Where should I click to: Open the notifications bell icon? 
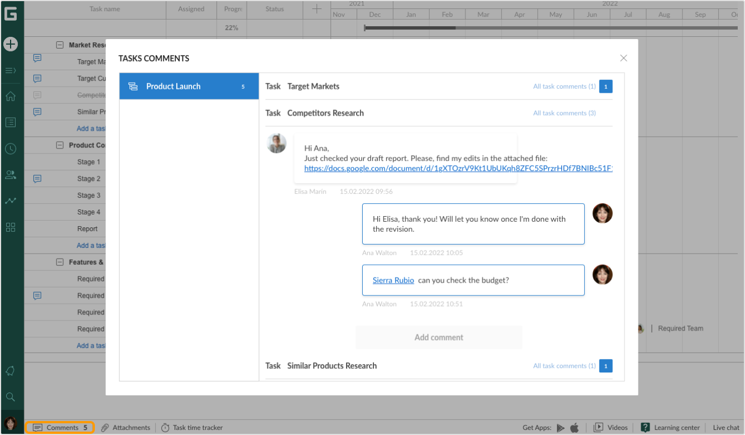11,371
